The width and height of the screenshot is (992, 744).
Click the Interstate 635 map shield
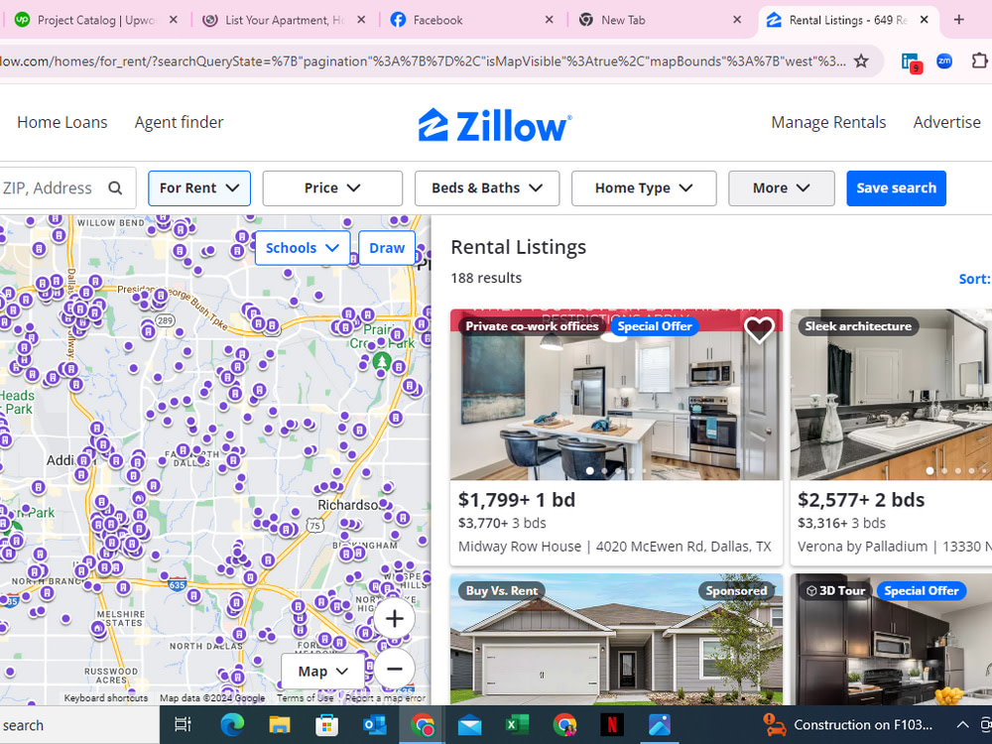point(178,584)
